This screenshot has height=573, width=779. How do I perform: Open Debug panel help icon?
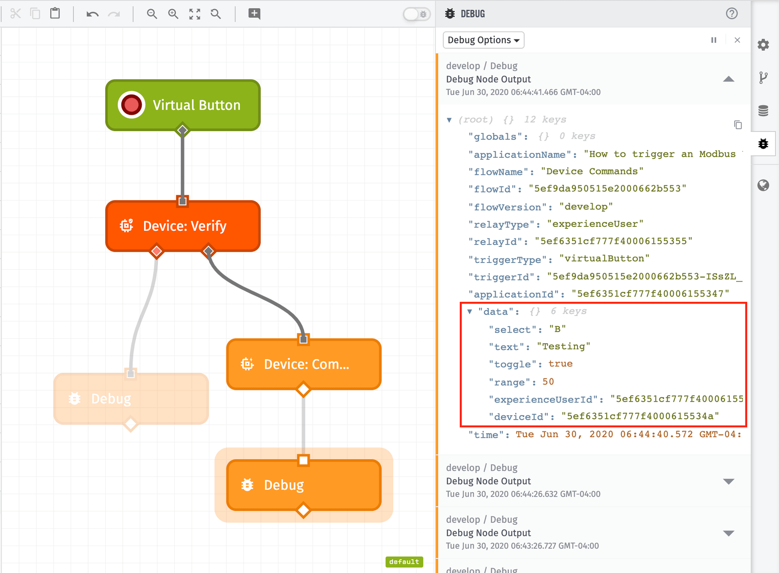point(732,14)
